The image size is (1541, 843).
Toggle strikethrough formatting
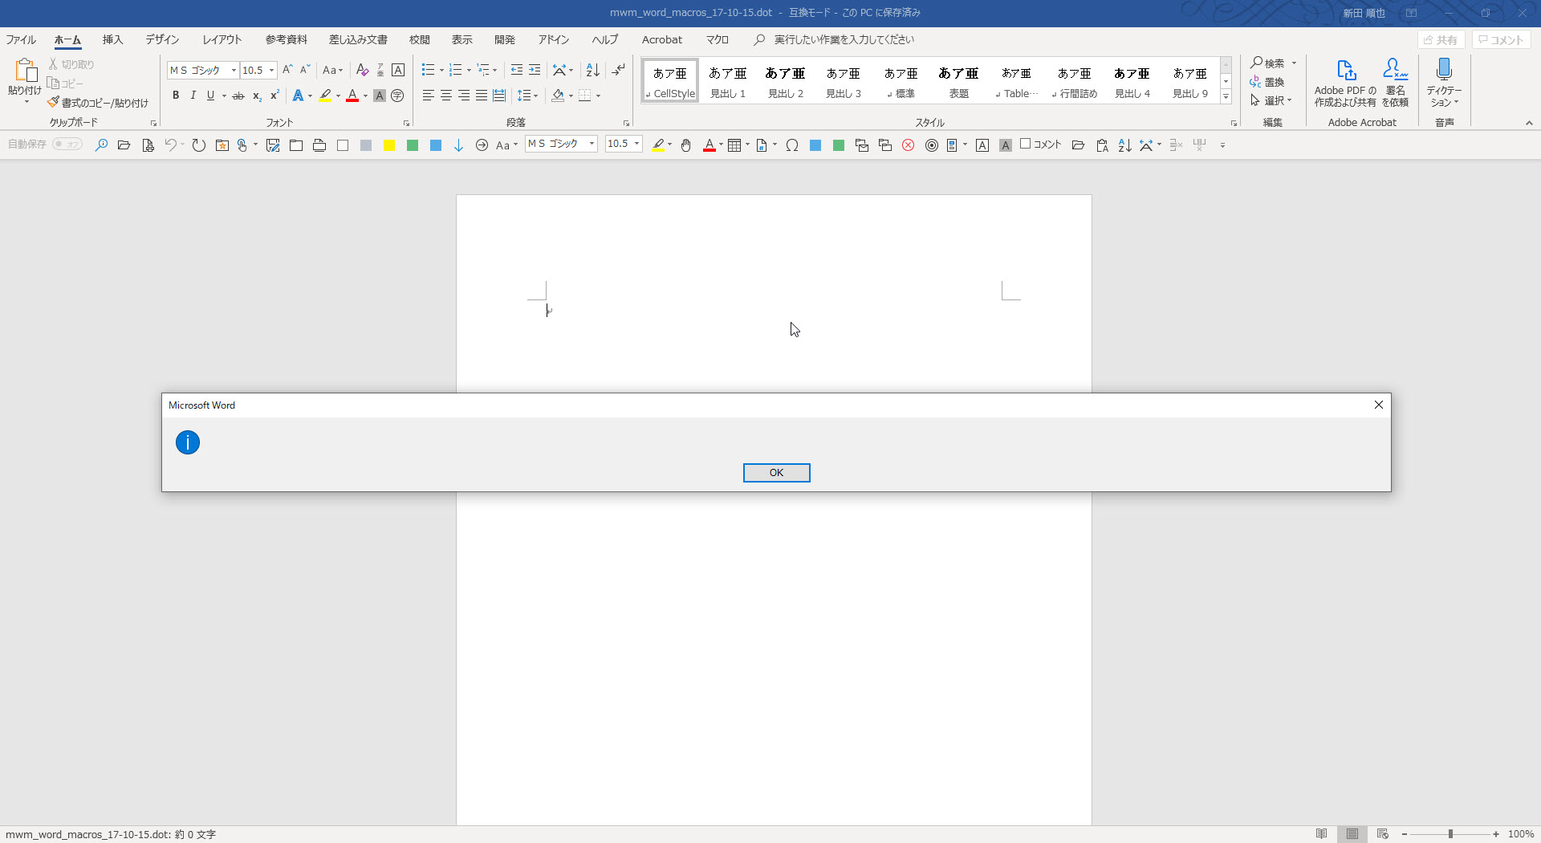(238, 96)
